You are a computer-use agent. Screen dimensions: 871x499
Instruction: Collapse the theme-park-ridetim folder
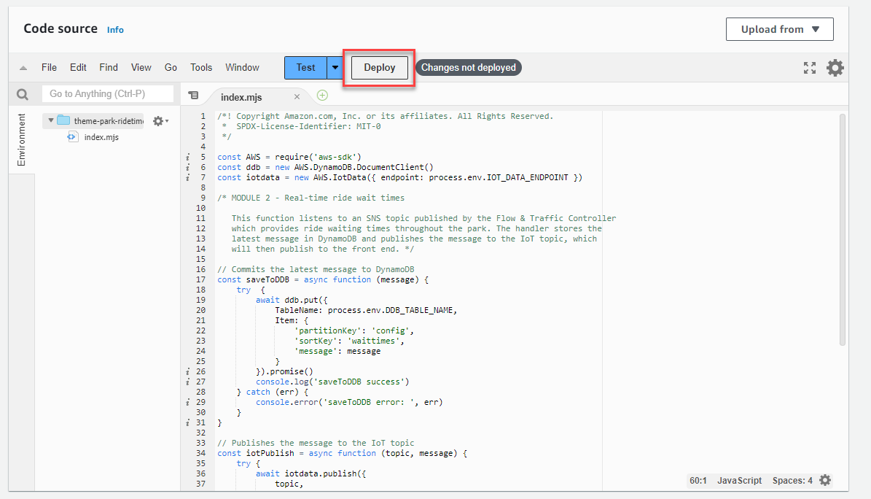(50, 120)
